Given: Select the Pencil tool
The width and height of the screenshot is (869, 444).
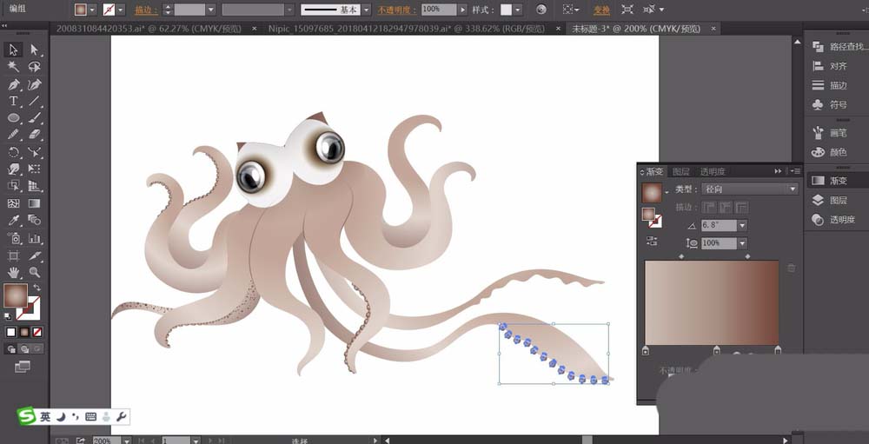Looking at the screenshot, I should 13,135.
